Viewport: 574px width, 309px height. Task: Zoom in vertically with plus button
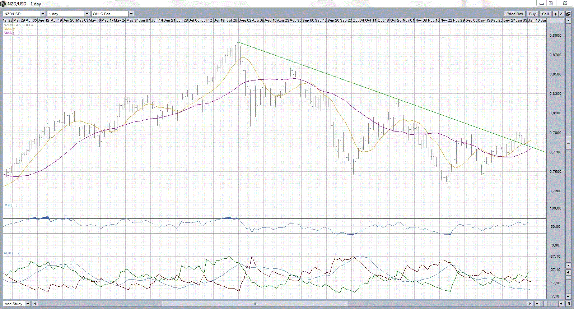(568, 272)
